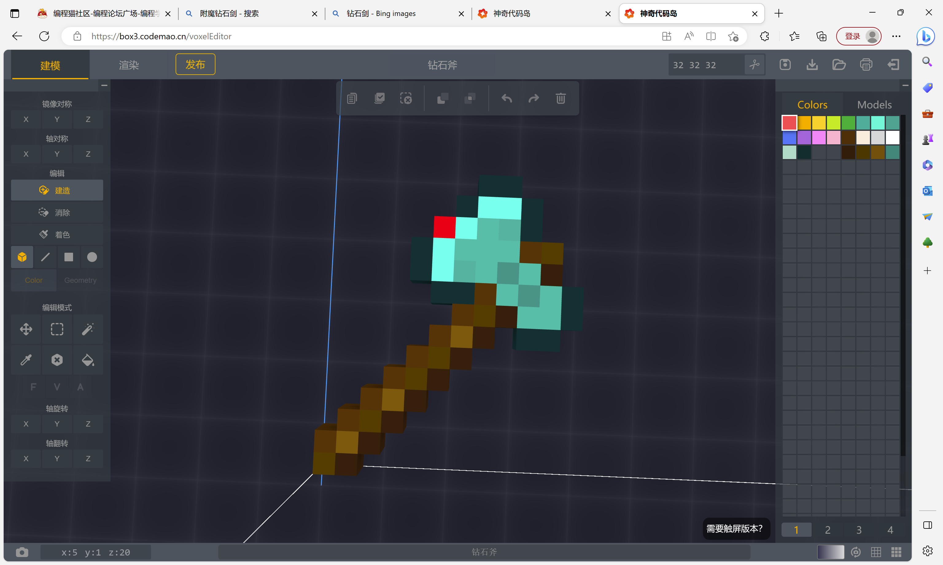Pick the red color swatch
Image resolution: width=943 pixels, height=565 pixels.
(789, 123)
